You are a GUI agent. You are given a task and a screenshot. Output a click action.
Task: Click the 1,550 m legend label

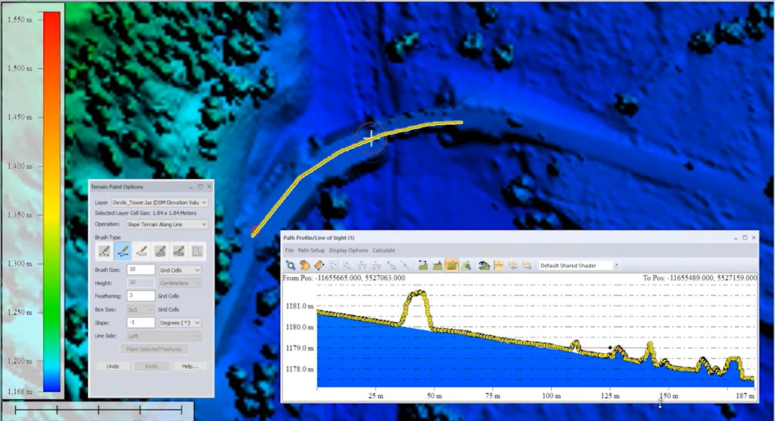[x=20, y=19]
